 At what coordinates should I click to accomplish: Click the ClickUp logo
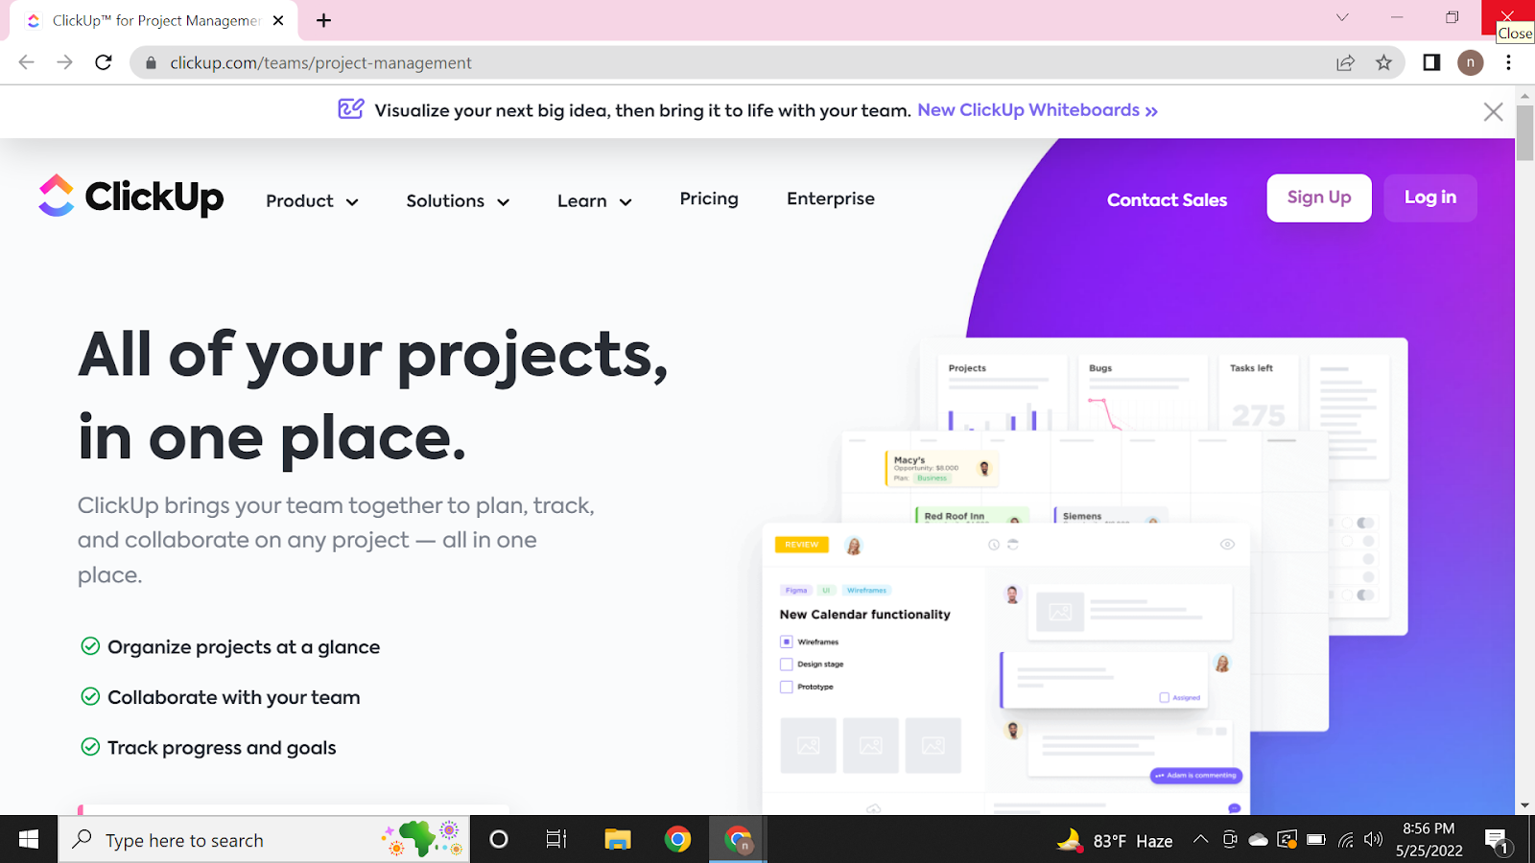point(130,197)
